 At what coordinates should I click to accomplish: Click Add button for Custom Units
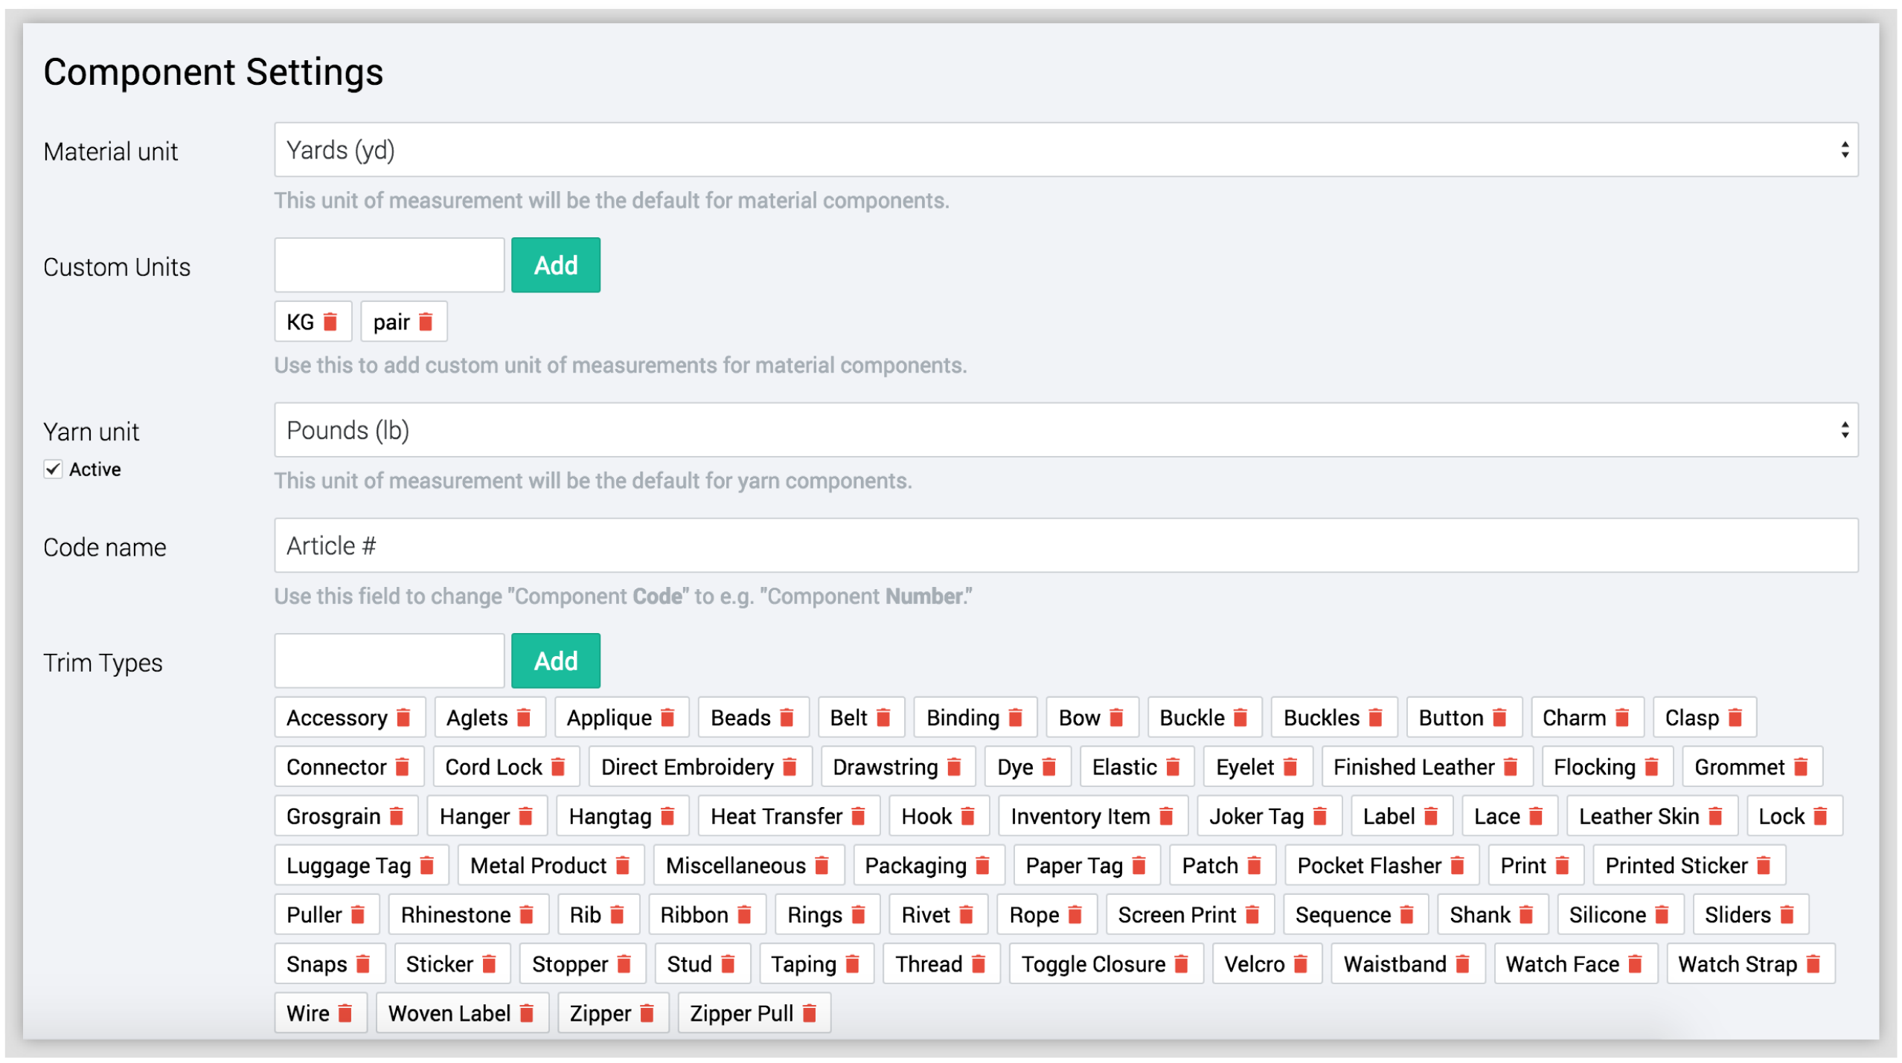pyautogui.click(x=555, y=266)
